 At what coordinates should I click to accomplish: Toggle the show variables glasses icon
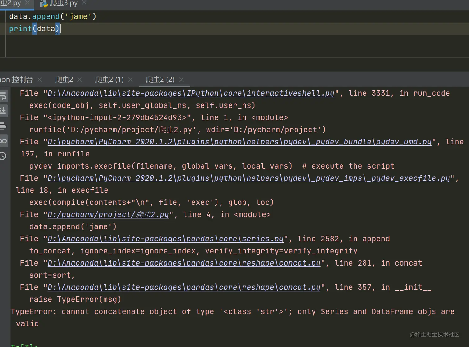(x=3, y=141)
